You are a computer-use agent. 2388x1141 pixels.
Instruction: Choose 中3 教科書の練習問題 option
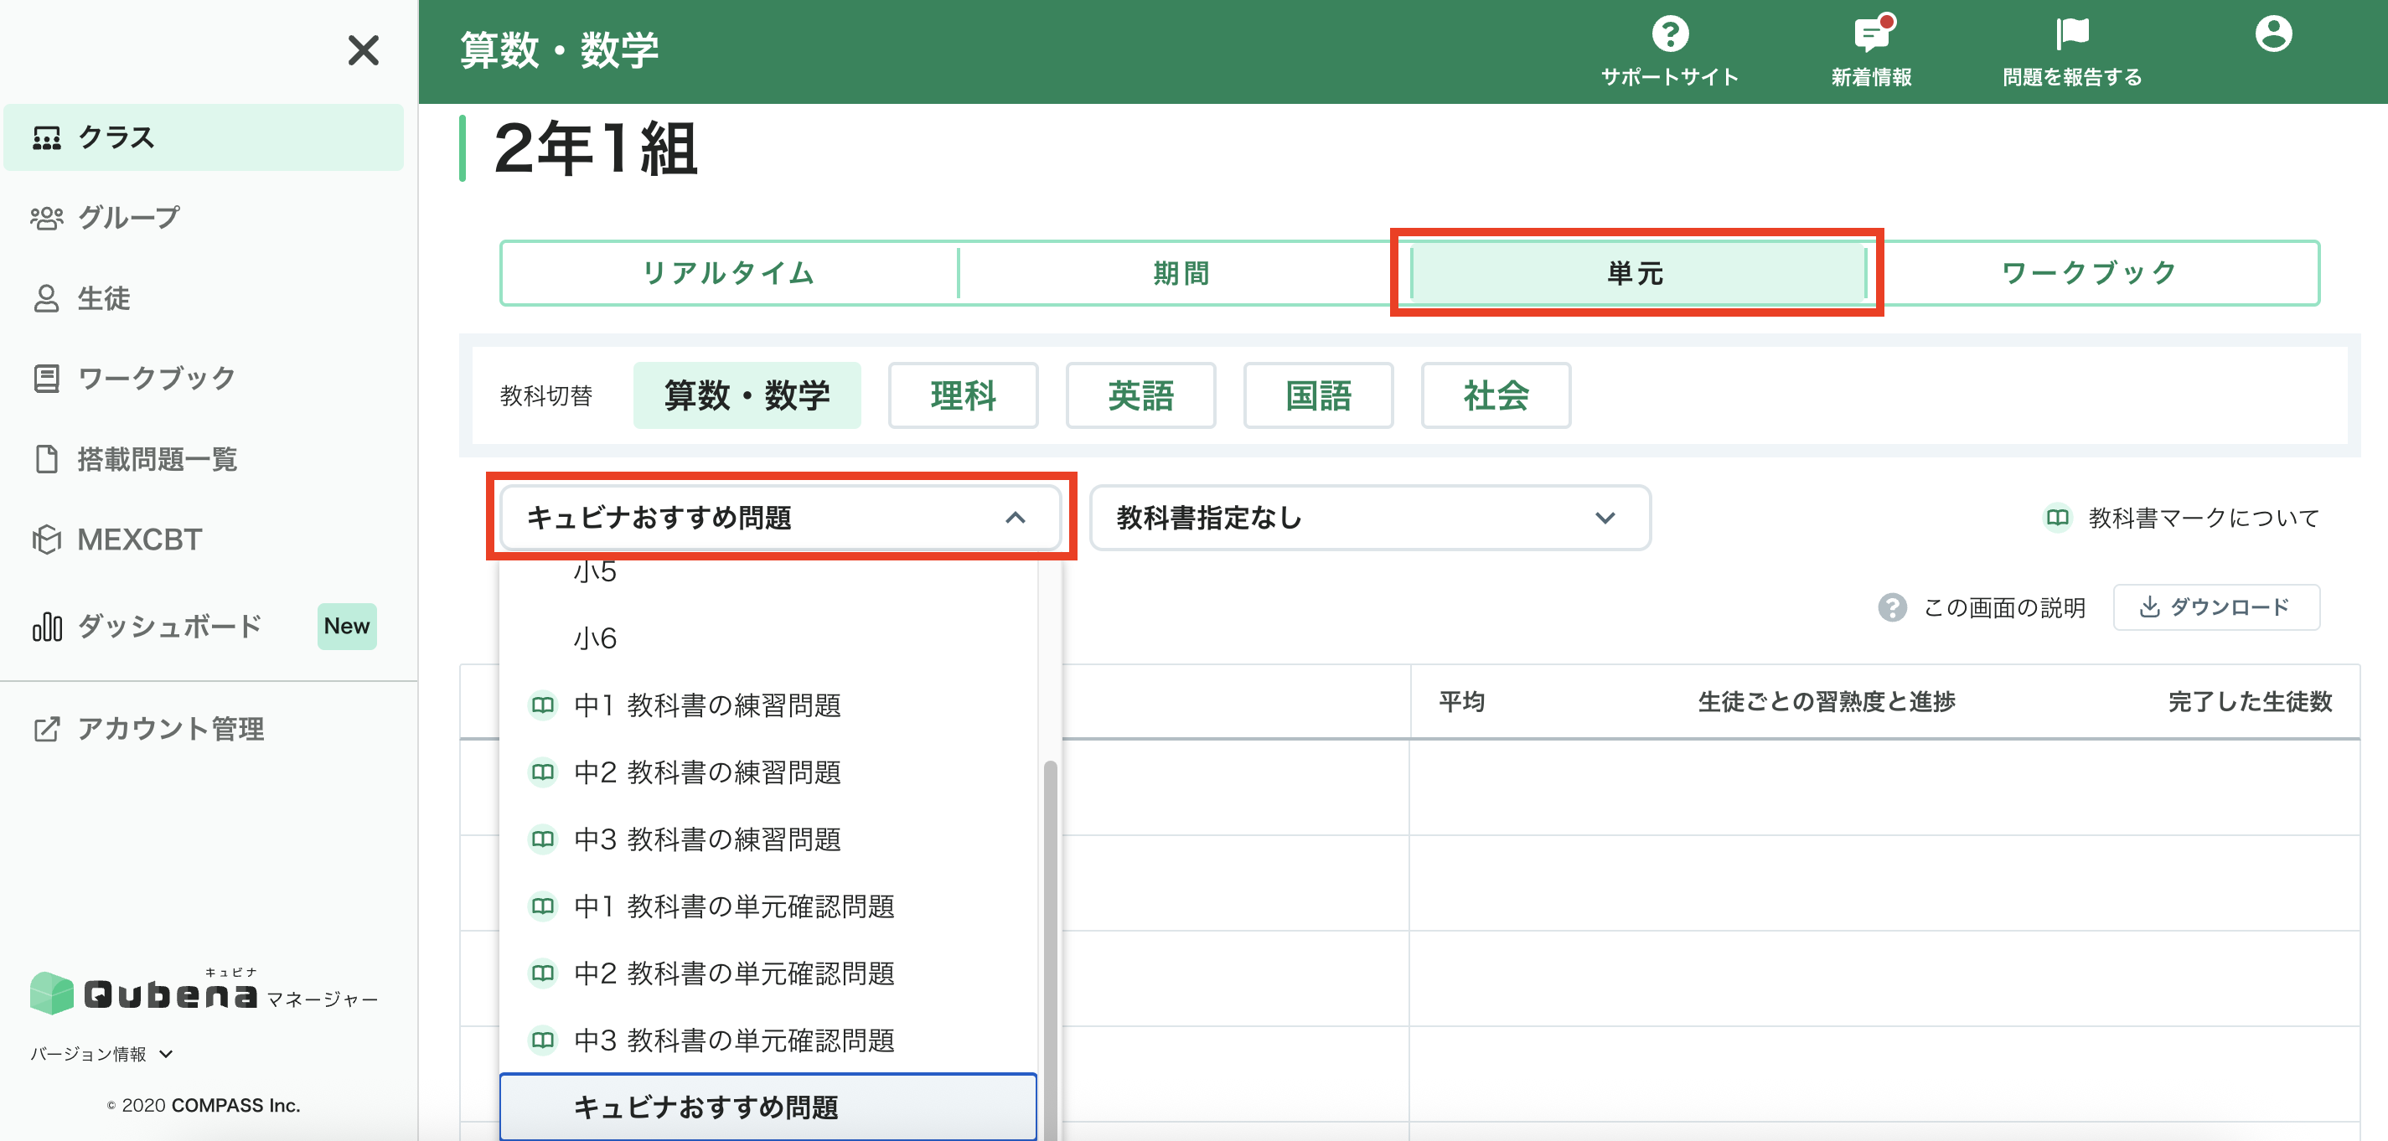768,839
